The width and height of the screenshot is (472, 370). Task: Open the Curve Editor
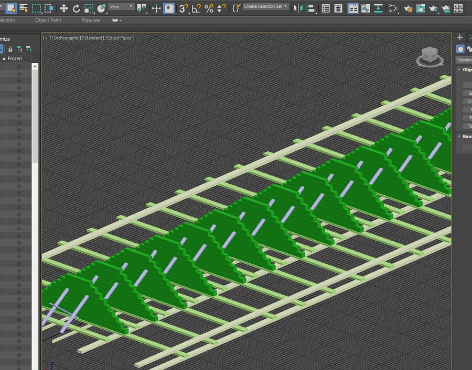coord(366,8)
